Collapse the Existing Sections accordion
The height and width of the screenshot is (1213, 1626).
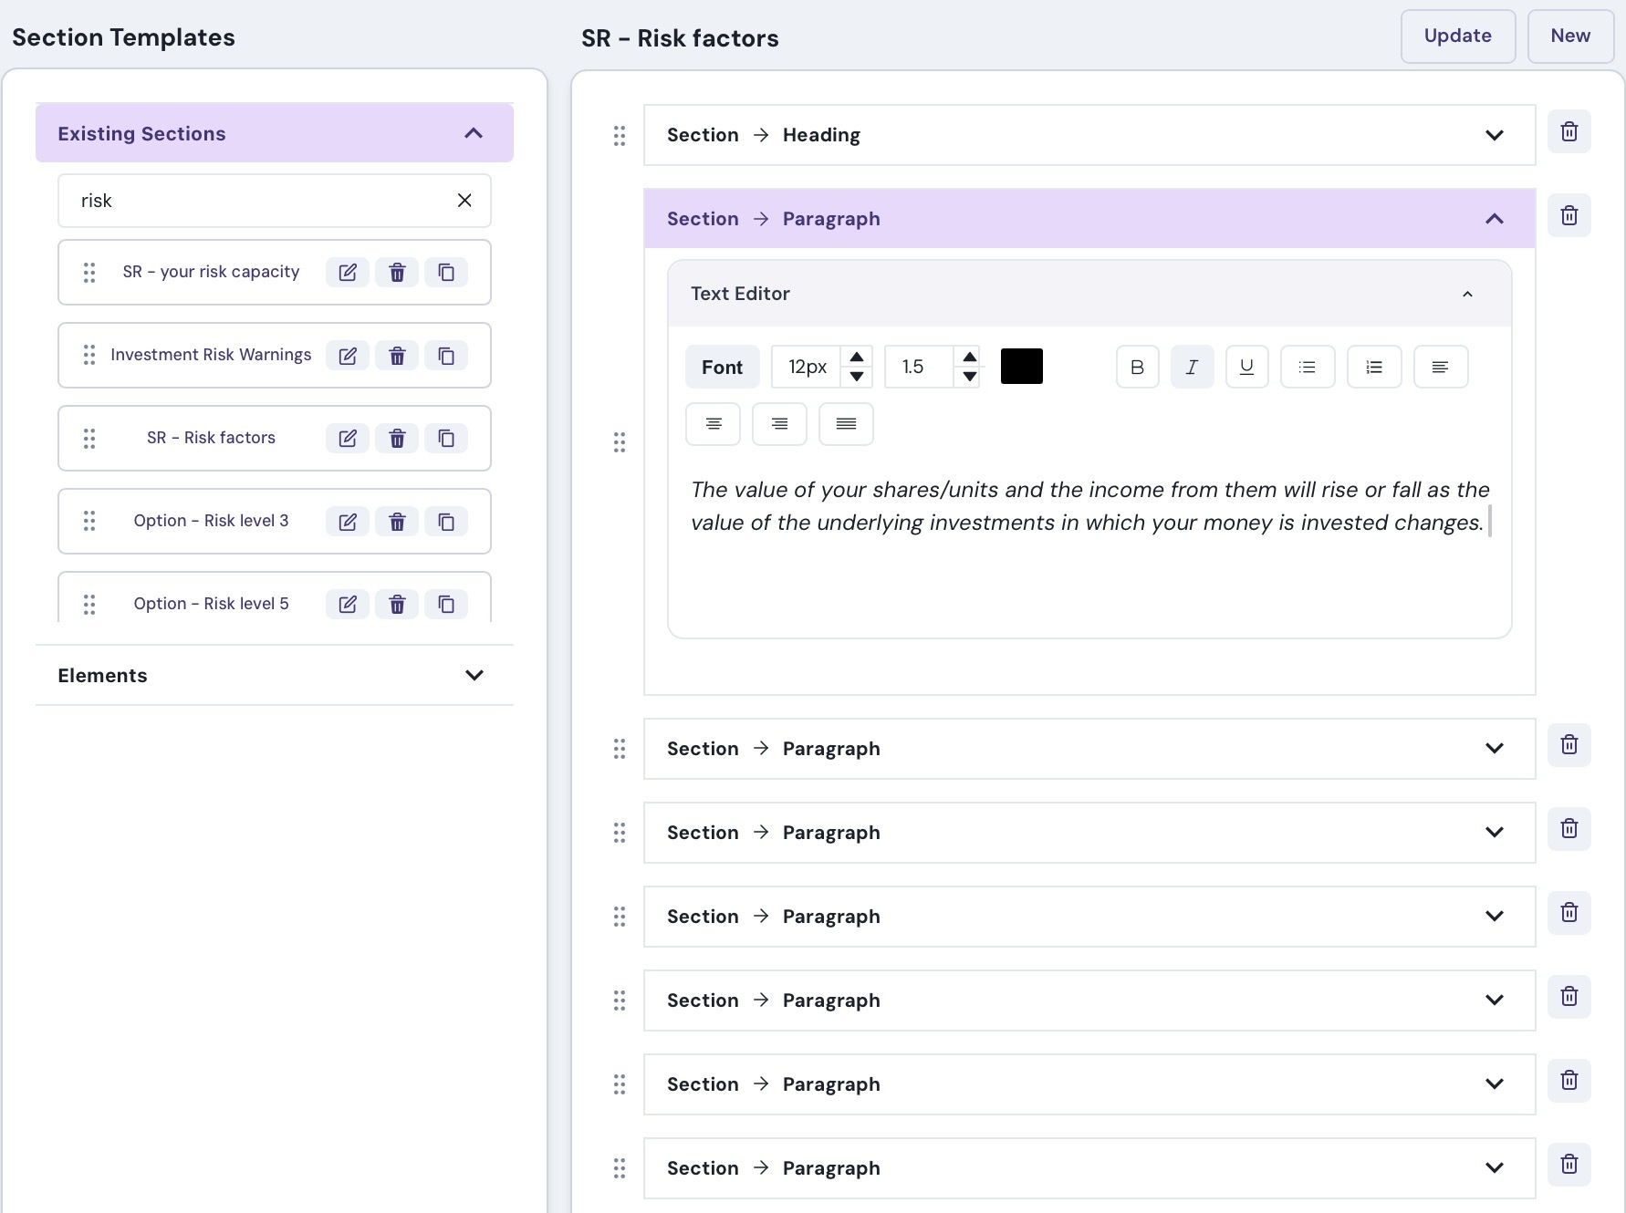tap(473, 133)
